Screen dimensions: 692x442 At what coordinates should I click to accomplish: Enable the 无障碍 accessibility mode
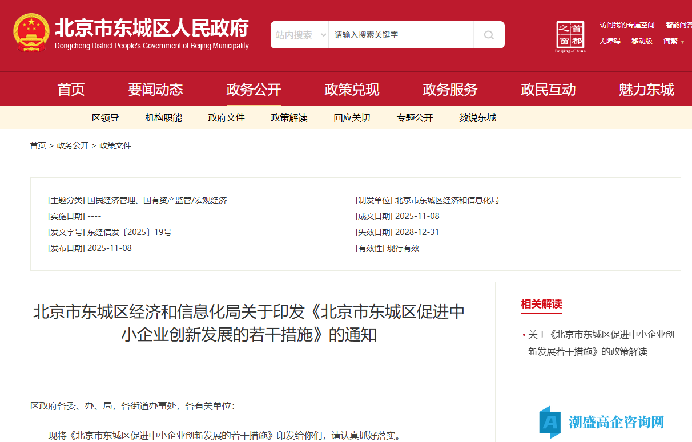[610, 41]
